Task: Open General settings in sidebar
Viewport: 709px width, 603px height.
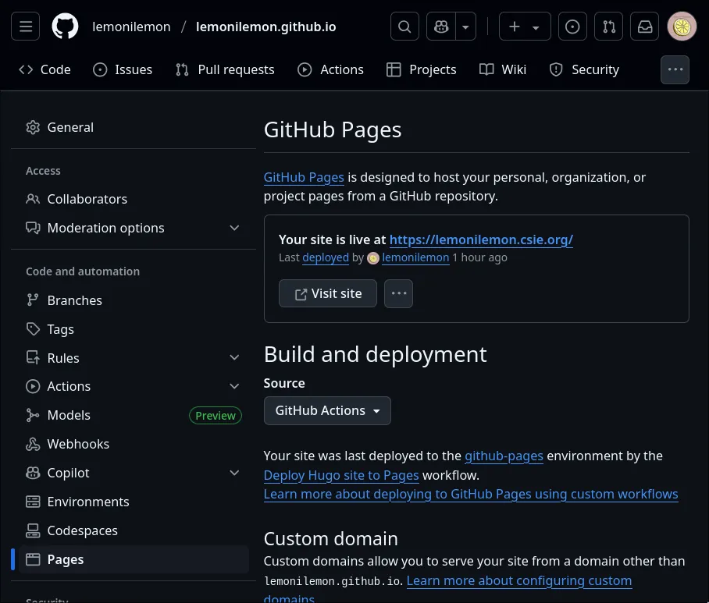Action: tap(133, 127)
